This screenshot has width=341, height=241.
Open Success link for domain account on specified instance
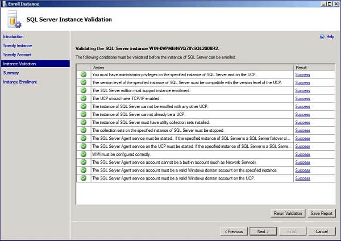[x=302, y=171]
